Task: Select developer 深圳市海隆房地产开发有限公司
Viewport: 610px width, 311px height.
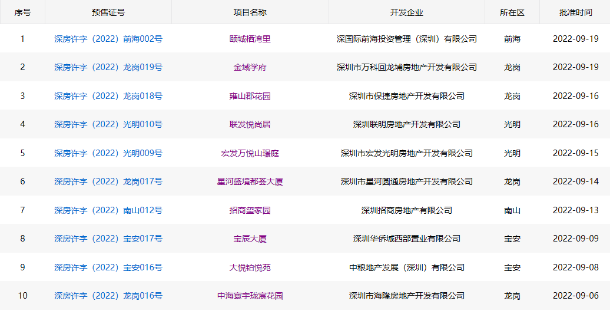Action: point(406,296)
